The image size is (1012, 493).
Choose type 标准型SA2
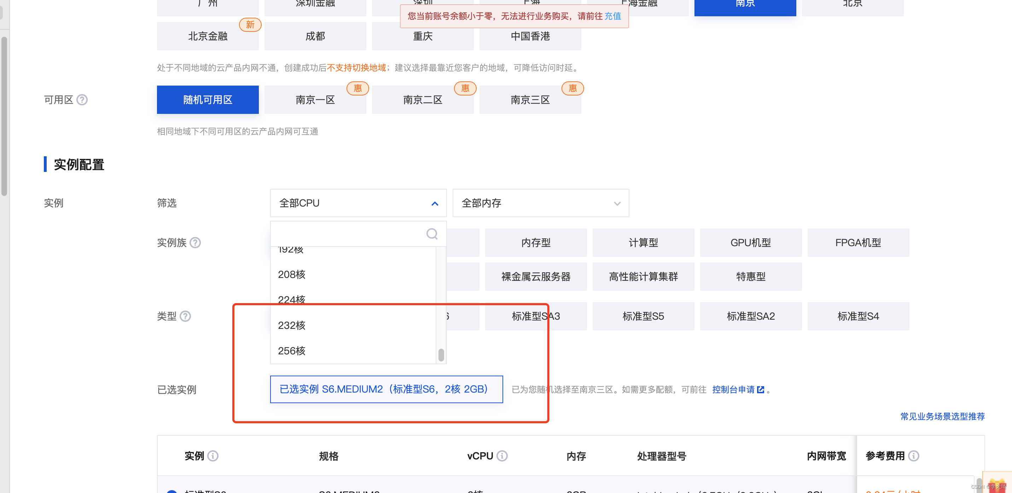[751, 316]
